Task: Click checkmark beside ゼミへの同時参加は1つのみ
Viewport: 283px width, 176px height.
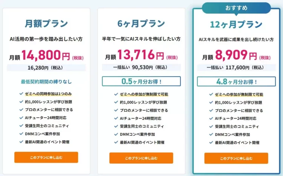Action: (21, 94)
